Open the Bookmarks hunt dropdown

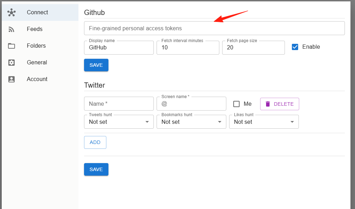[191, 122]
